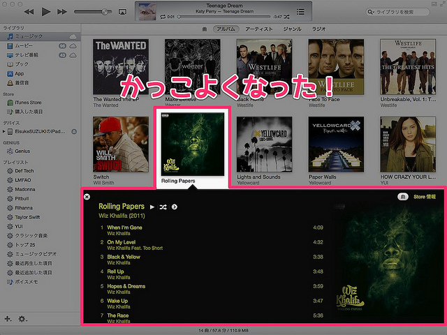The width and height of the screenshot is (447, 335).
Task: Click the YUI HOW CRAZY YOUR album cover
Action: [408, 144]
